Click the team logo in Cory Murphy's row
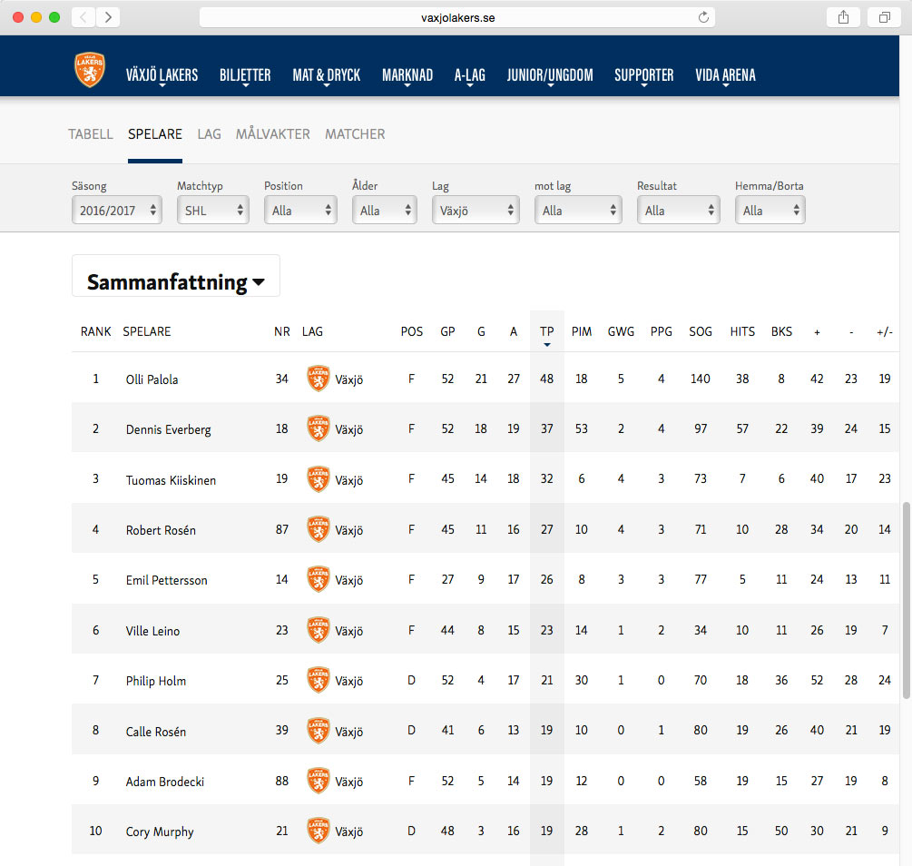Viewport: 912px width, 866px height. coord(319,831)
